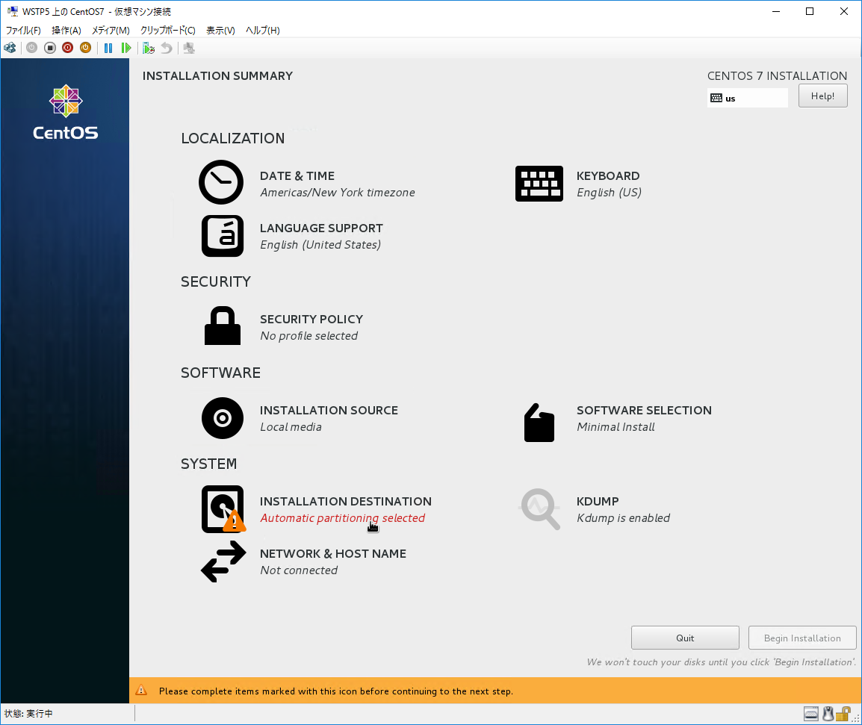Pause the virtual machine
This screenshot has height=725, width=862.
pos(108,48)
